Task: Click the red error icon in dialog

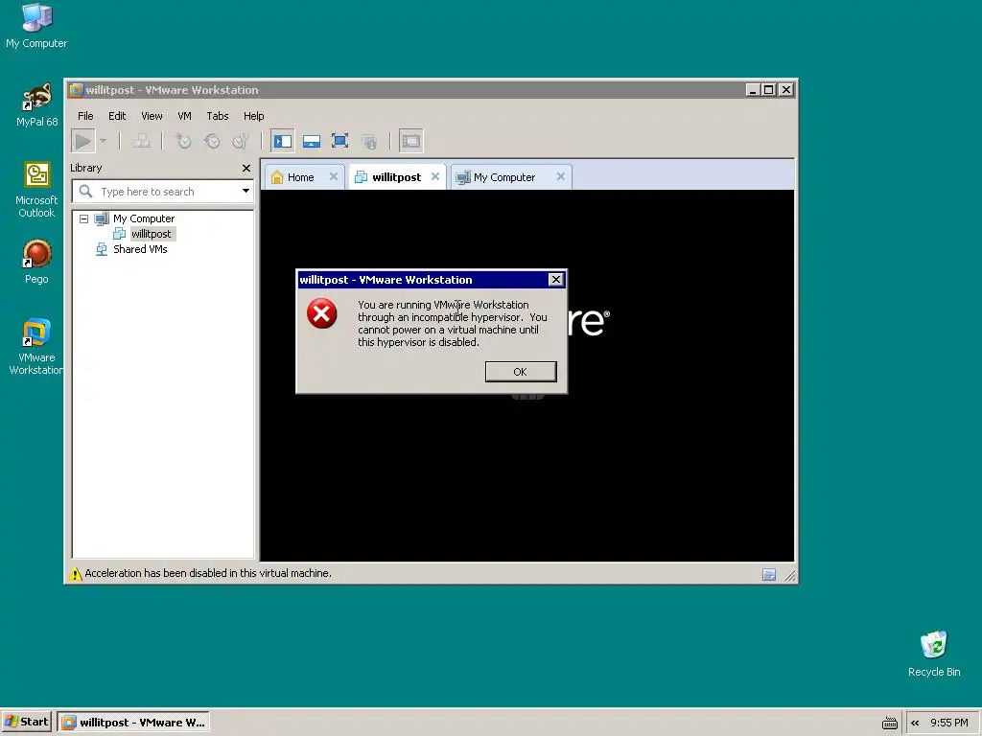Action: [x=322, y=313]
